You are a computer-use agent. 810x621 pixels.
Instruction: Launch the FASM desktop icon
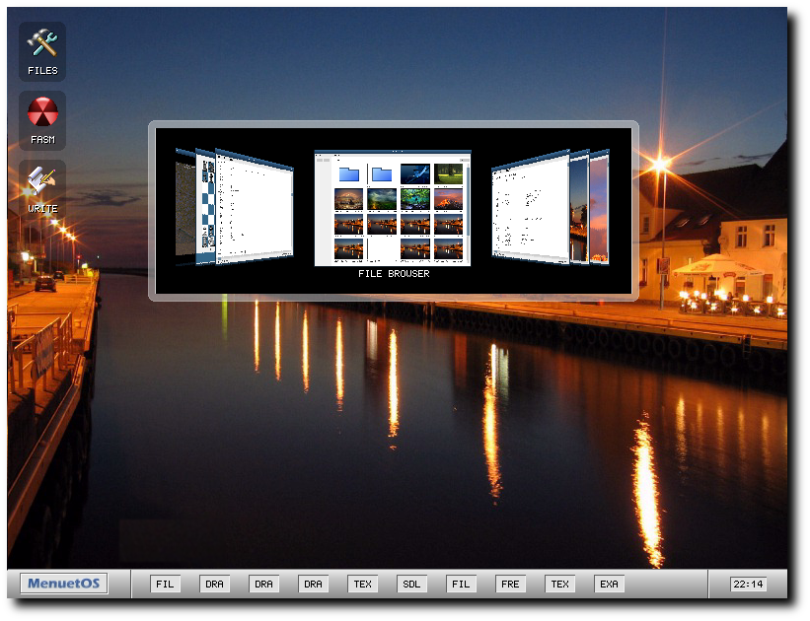pos(42,121)
